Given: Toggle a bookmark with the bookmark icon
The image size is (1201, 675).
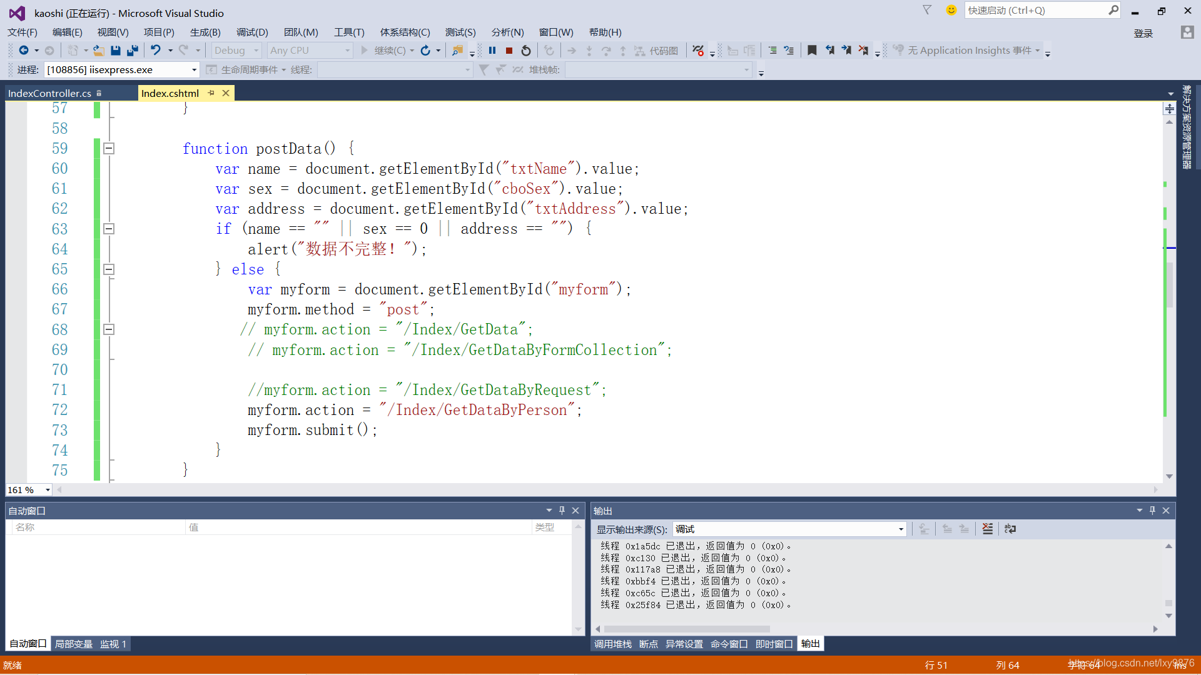Looking at the screenshot, I should pyautogui.click(x=812, y=51).
